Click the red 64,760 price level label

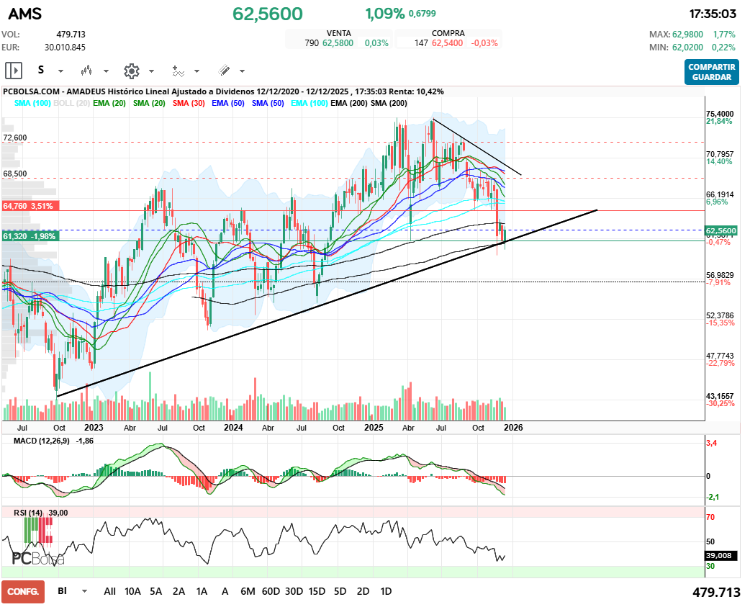(29, 206)
